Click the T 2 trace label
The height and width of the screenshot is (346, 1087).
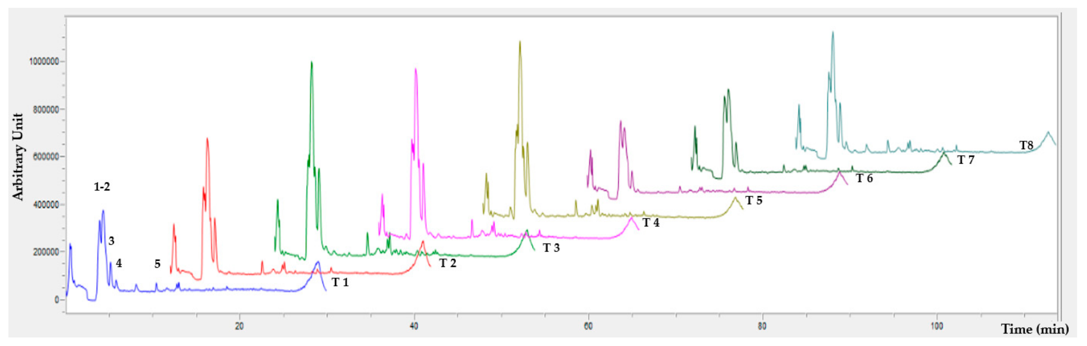[x=447, y=263]
